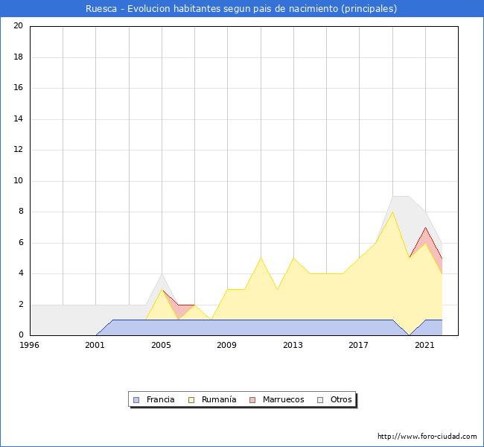Click the y-axis value 20
Screen dimensions: 484x447
coord(19,25)
